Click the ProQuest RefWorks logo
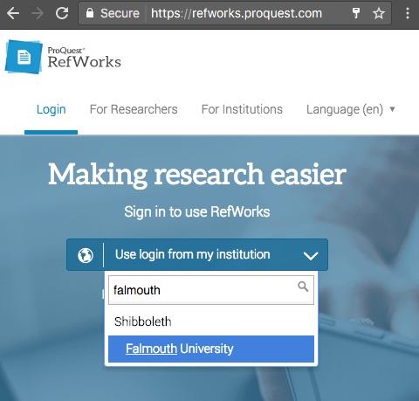This screenshot has width=419, height=401. pos(63,57)
